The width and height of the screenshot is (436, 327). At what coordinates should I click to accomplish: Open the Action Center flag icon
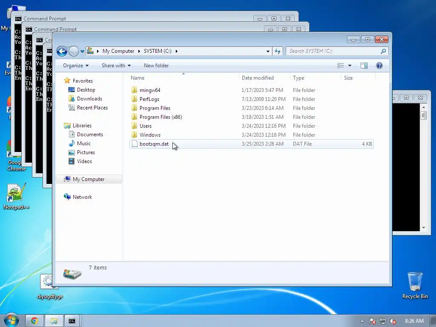(x=372, y=321)
